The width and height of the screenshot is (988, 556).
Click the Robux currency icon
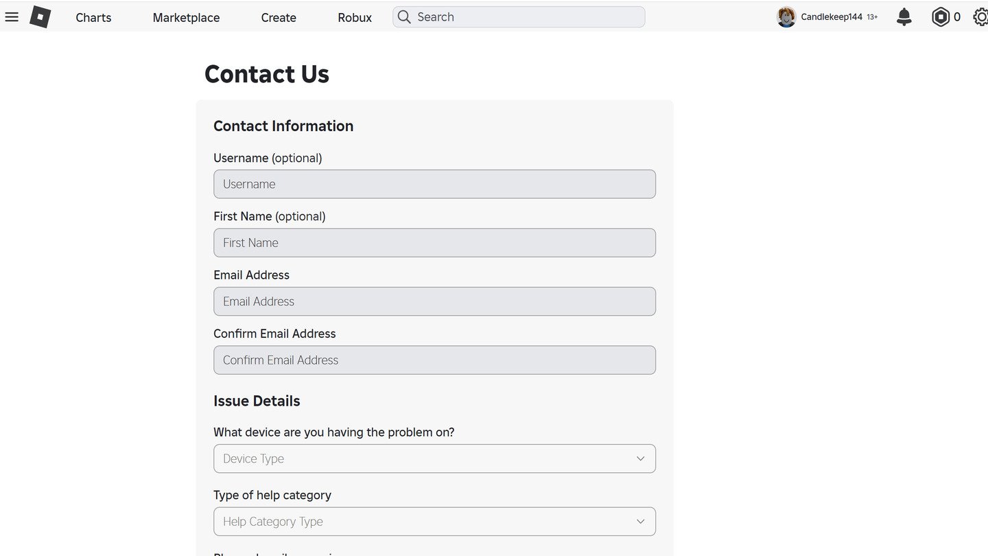941,17
